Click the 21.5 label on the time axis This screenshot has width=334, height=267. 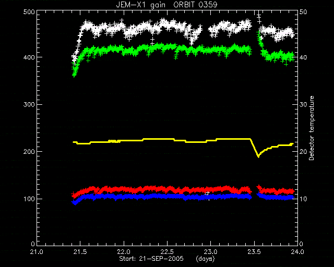click(80, 252)
